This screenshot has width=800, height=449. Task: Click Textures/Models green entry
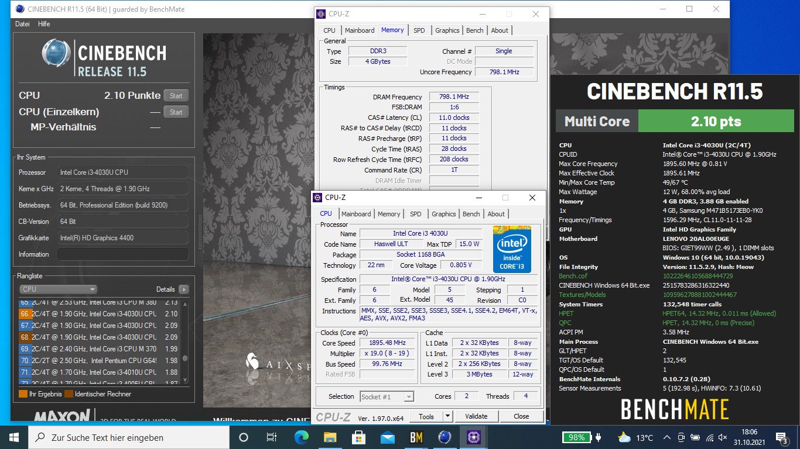(x=582, y=295)
